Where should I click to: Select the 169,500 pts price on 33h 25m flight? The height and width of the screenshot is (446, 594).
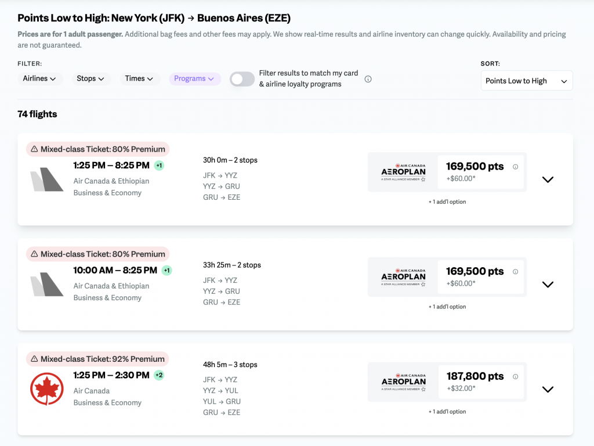click(480, 277)
